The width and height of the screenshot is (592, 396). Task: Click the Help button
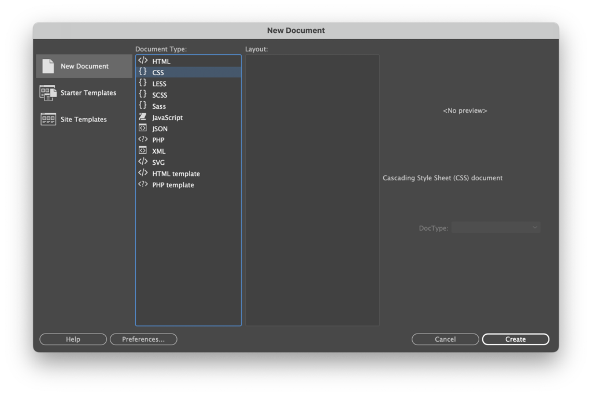coord(73,339)
